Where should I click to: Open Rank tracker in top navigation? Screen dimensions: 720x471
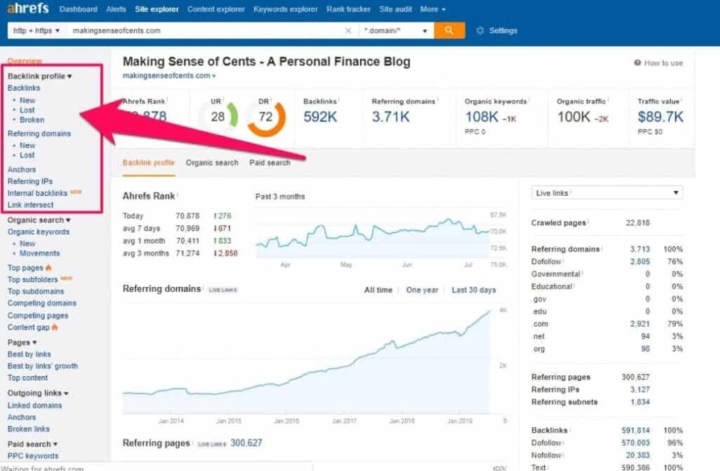point(349,9)
